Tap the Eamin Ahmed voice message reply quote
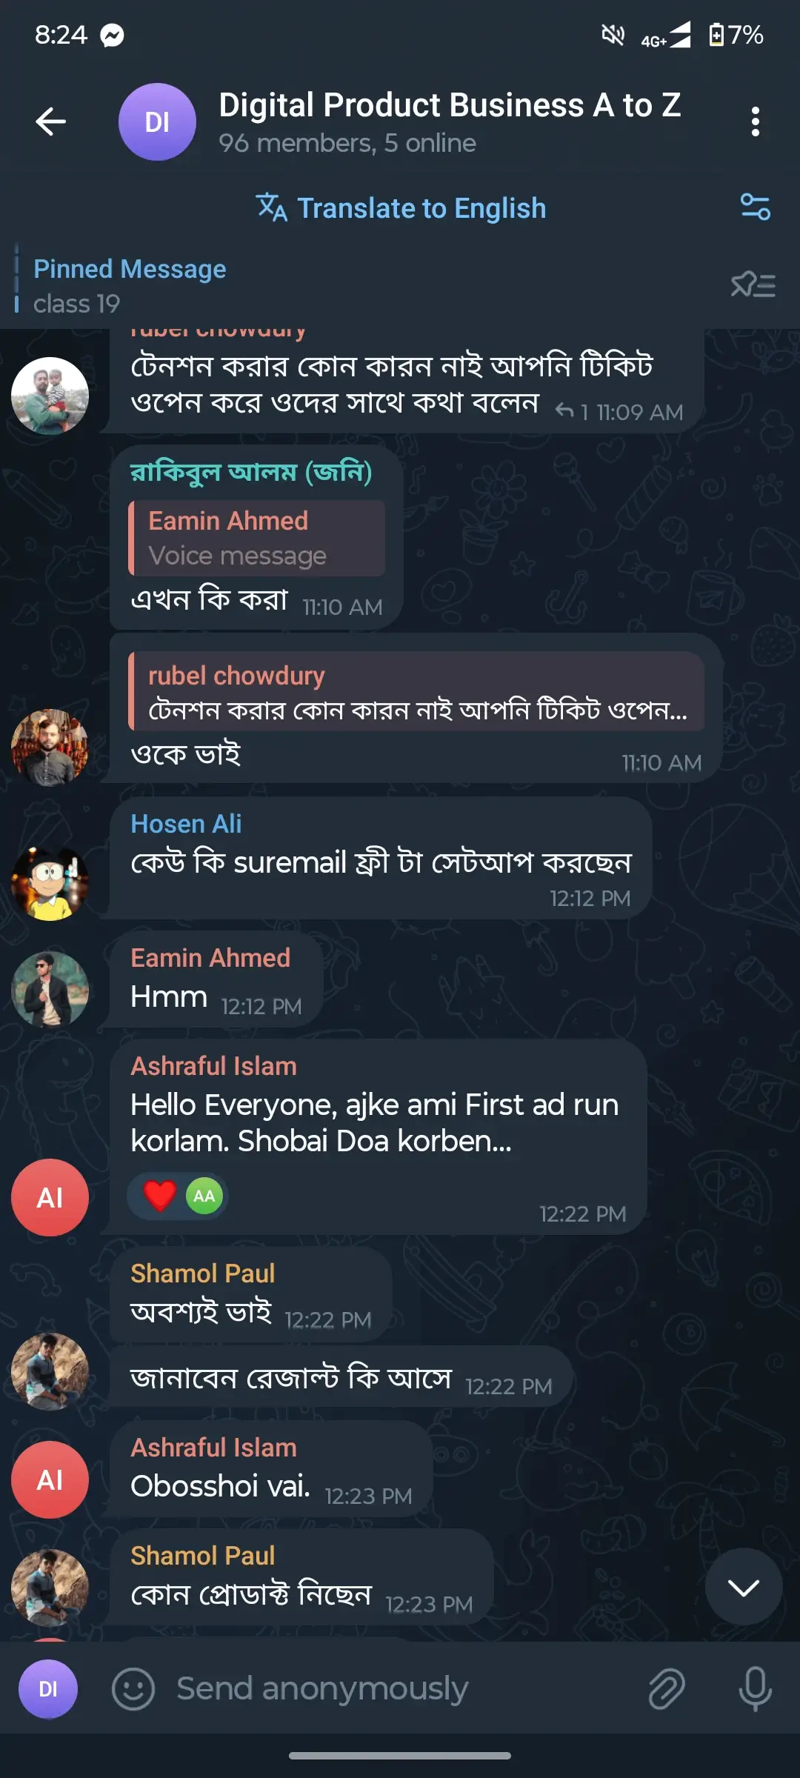800x1778 pixels. pos(257,538)
